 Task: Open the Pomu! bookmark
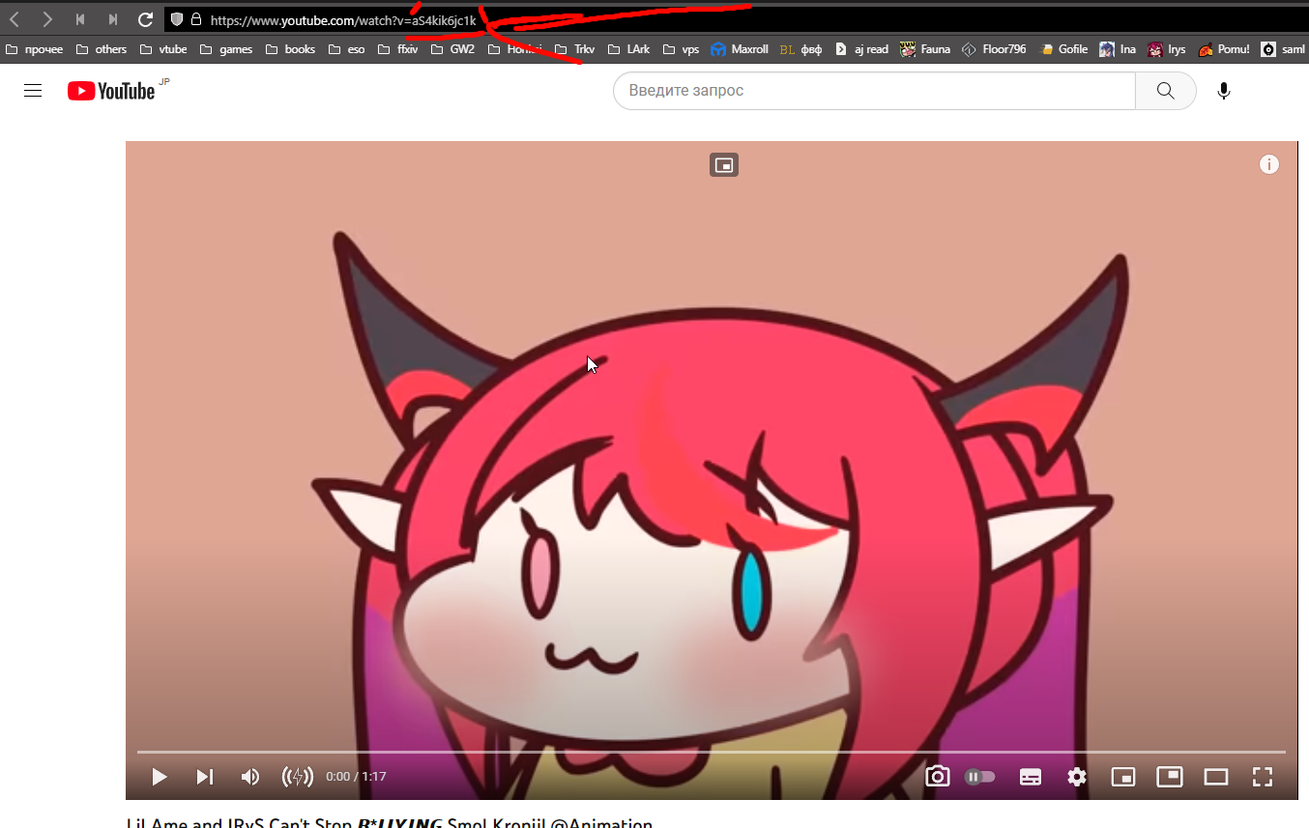[x=1224, y=49]
